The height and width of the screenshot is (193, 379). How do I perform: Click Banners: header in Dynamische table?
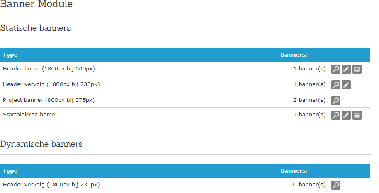click(293, 171)
